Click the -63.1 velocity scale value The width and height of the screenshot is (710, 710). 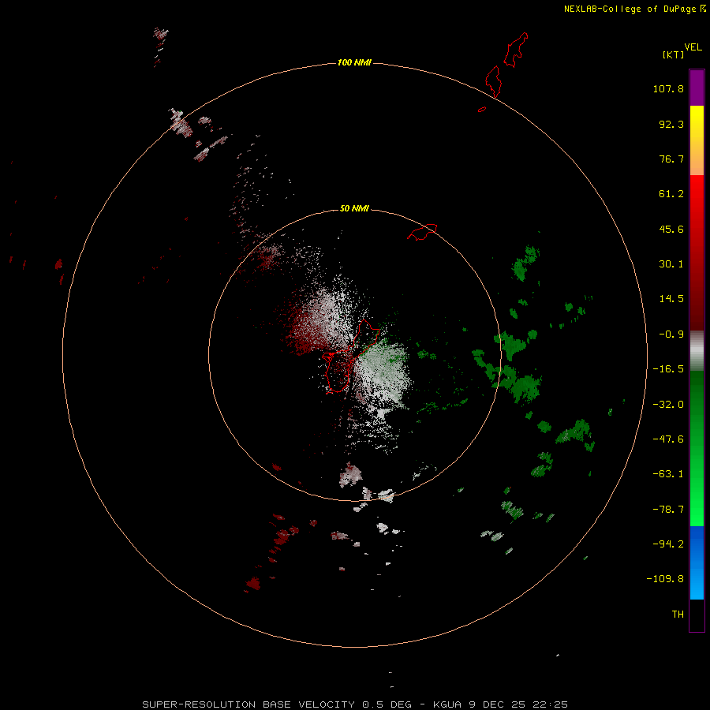point(668,474)
